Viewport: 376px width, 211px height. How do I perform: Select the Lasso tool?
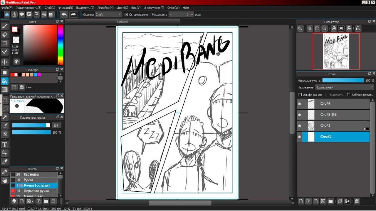point(5,108)
